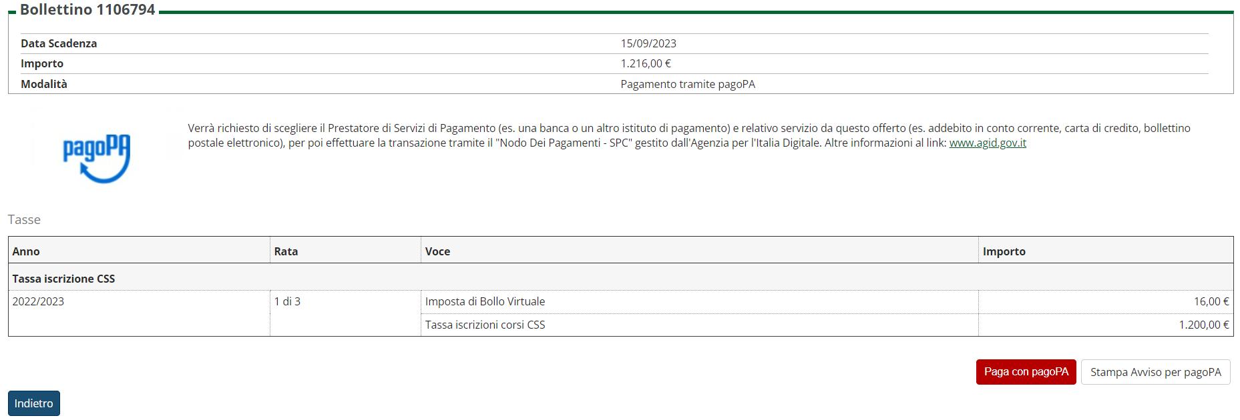Click the total amount 1.216,00 €
The image size is (1240, 420).
pos(645,63)
